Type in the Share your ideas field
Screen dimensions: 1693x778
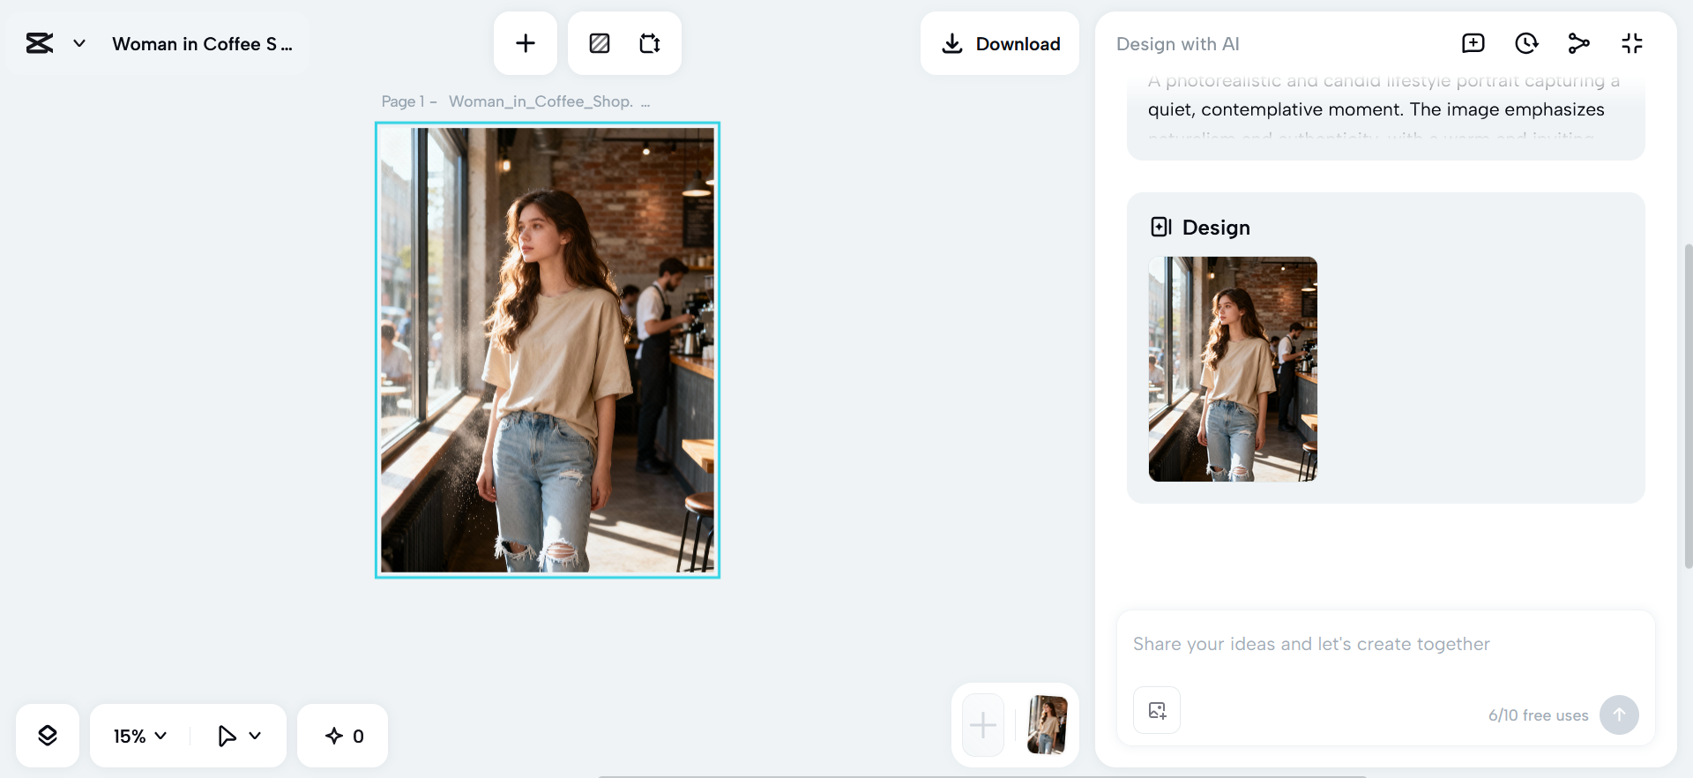(x=1384, y=645)
